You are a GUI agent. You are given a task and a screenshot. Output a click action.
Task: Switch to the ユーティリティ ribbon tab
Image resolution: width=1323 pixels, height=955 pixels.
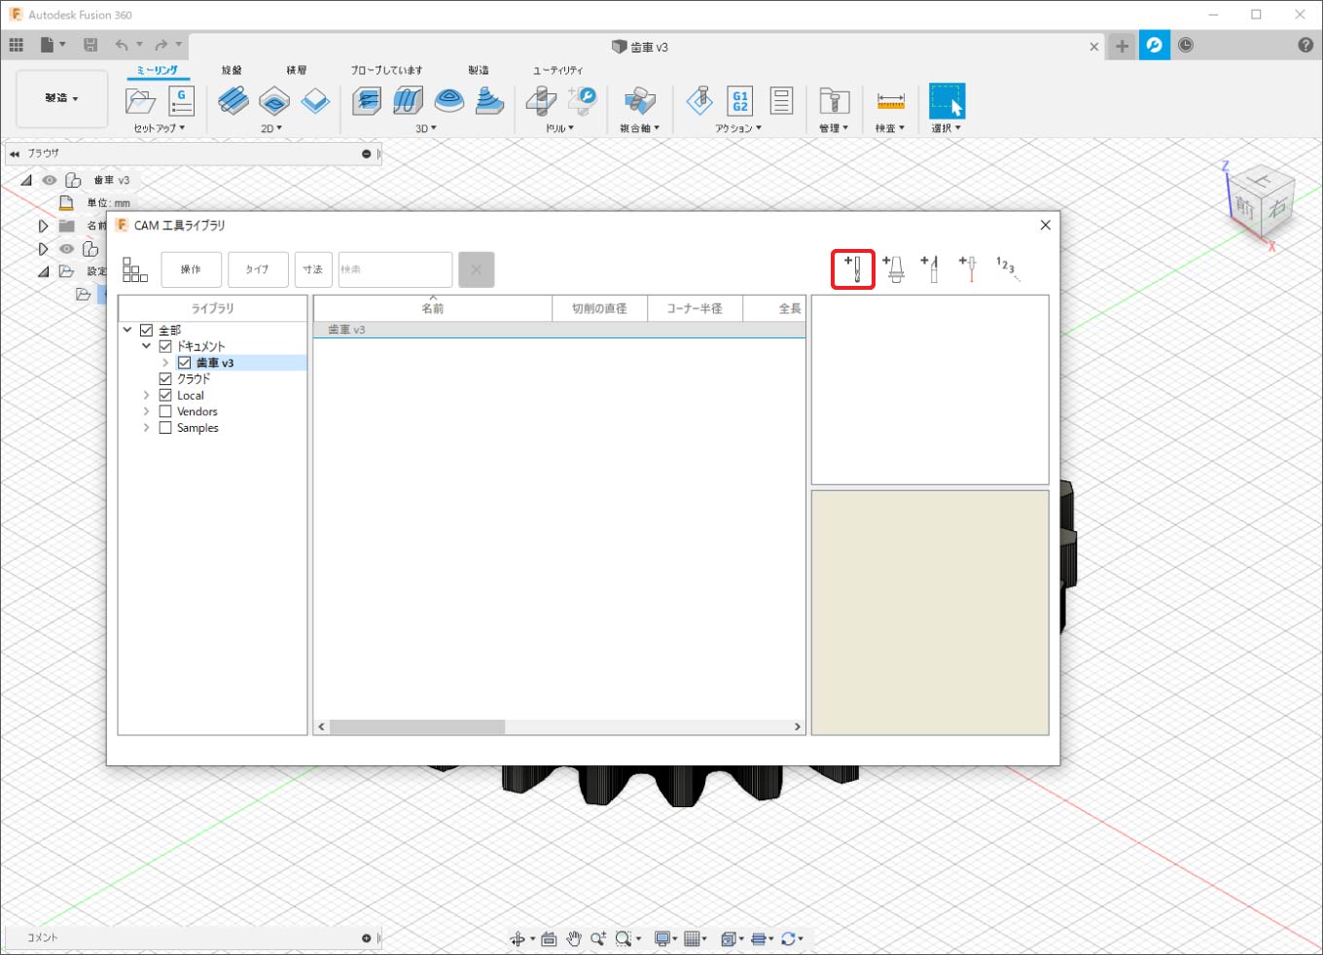(x=557, y=70)
